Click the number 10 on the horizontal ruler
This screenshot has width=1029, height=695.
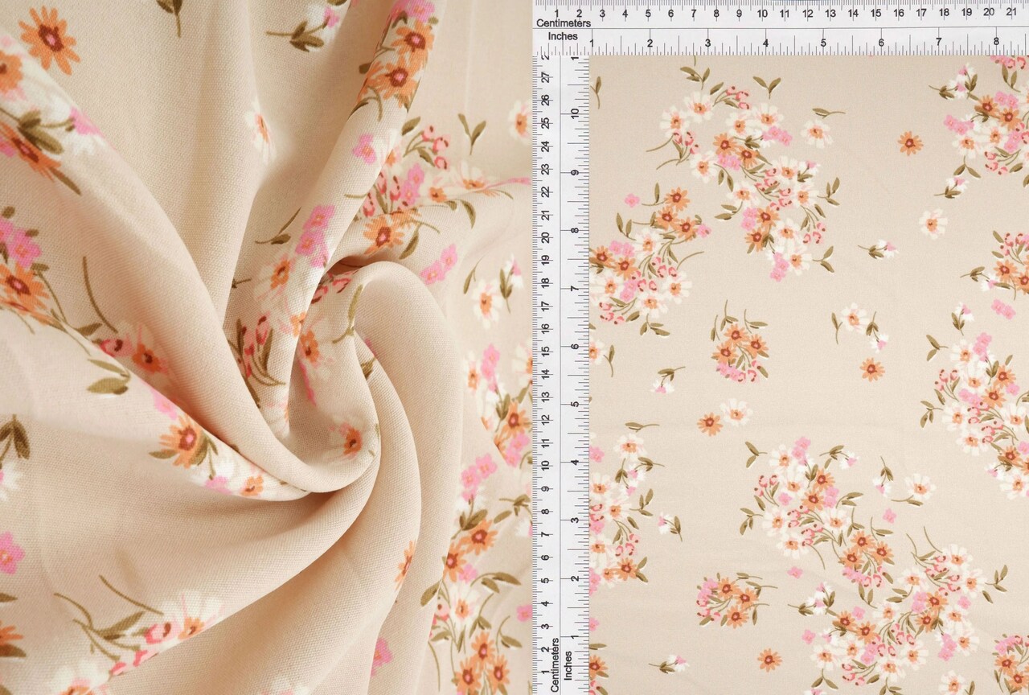(x=764, y=12)
